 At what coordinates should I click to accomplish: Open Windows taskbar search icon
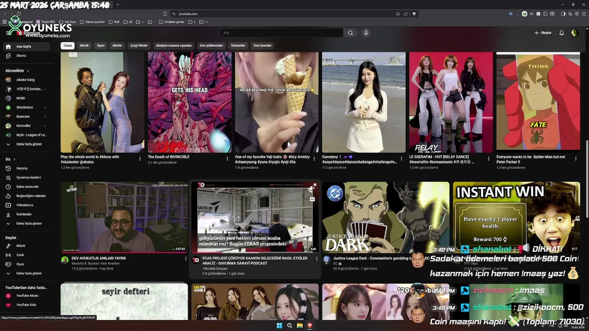[x=289, y=325]
